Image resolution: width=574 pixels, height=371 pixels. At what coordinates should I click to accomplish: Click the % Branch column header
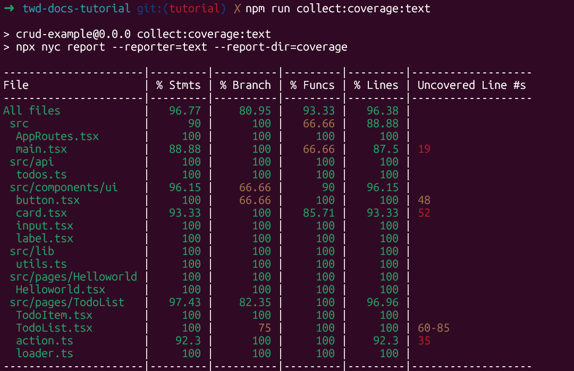246,85
